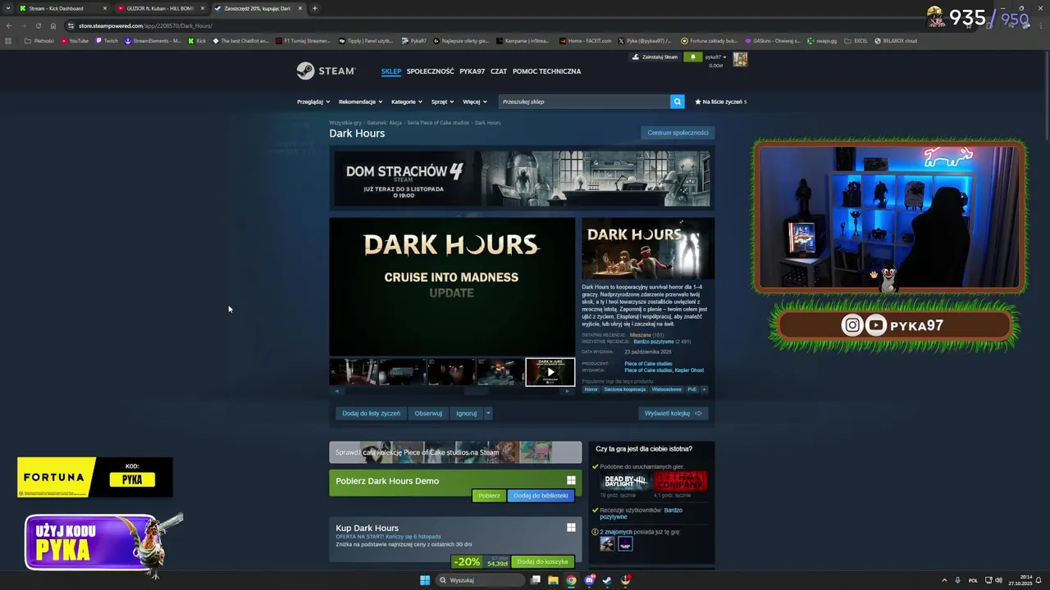Viewport: 1050px width, 590px height.
Task: Open Piece of Cake studios producer link
Action: 648,364
